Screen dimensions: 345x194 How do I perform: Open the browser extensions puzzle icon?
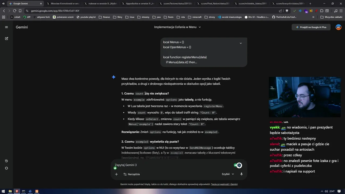coord(322,11)
